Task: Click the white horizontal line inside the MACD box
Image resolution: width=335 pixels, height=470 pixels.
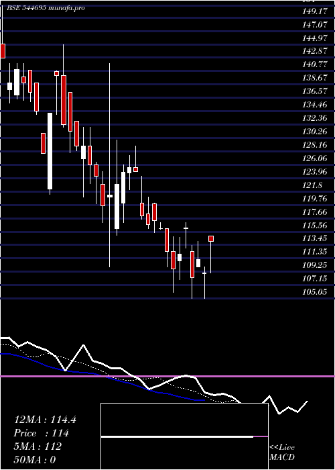Action: tap(177, 436)
